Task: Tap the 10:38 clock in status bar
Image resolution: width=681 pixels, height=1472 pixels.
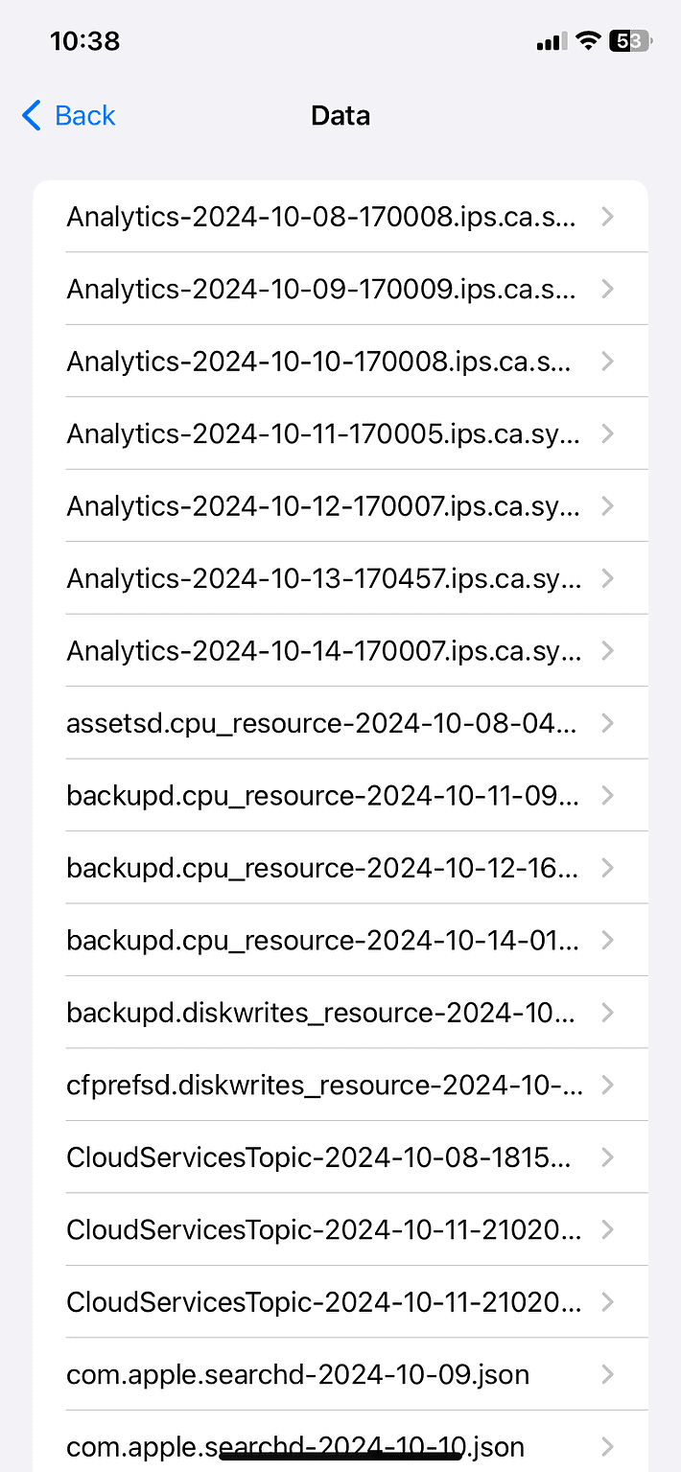Action: (84, 40)
